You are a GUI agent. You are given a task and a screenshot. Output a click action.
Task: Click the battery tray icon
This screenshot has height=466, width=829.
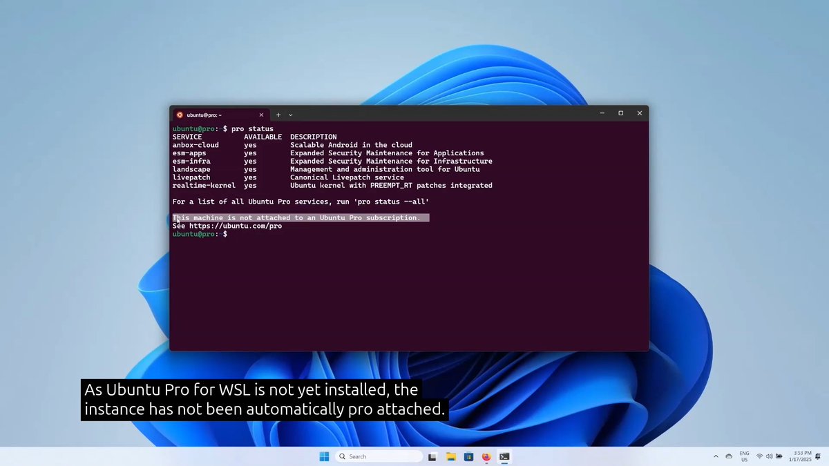779,456
